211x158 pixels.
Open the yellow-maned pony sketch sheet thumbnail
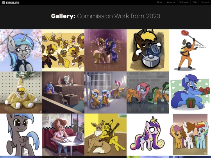(x=63, y=50)
